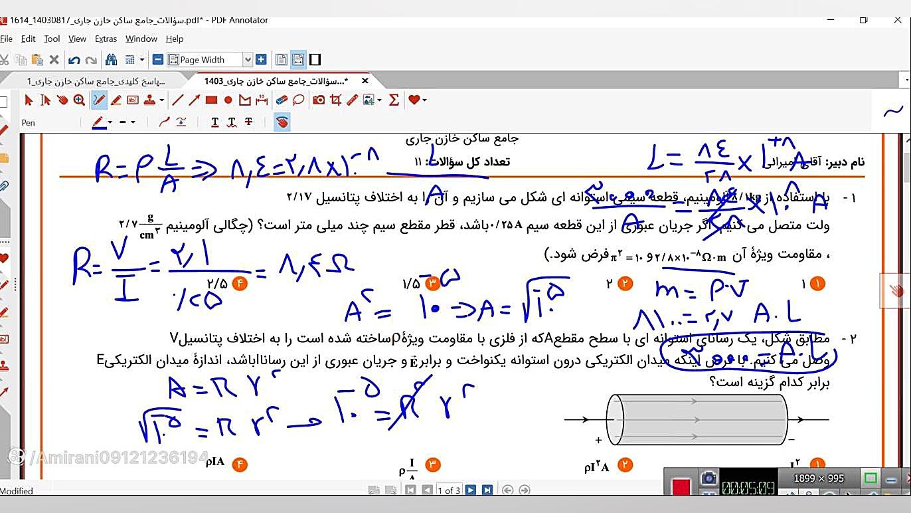Image resolution: width=911 pixels, height=513 pixels.
Task: Click the zoom in plus button
Action: pyautogui.click(x=261, y=60)
